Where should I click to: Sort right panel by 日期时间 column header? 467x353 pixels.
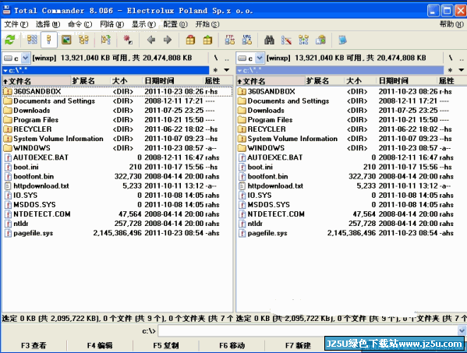tap(407, 81)
